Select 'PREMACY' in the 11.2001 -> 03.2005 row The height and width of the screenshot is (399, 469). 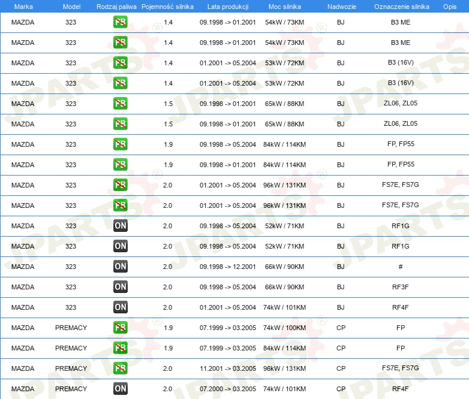point(71,368)
